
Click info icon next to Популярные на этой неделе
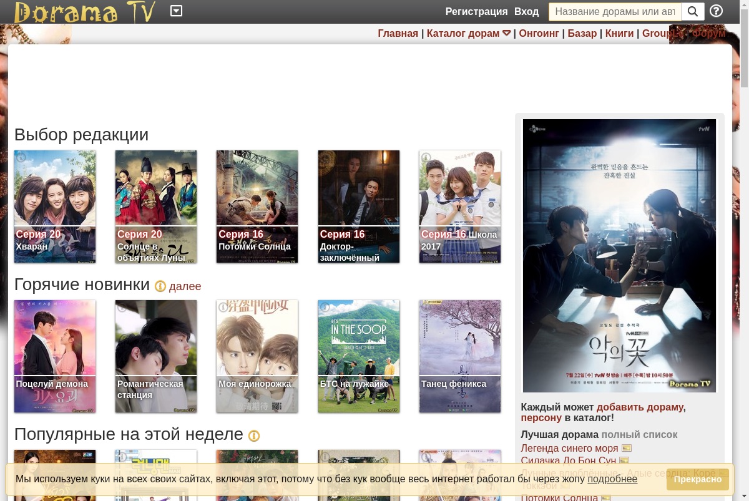point(254,435)
